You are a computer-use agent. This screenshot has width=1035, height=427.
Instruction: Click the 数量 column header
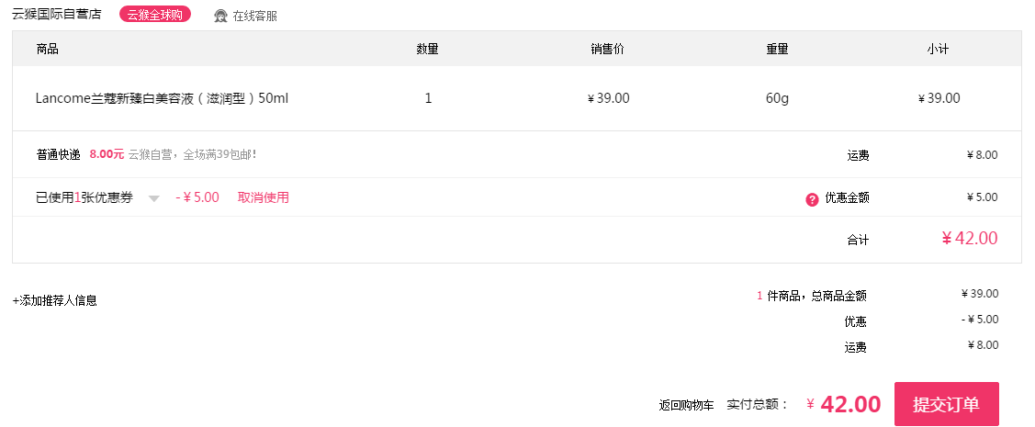[428, 49]
